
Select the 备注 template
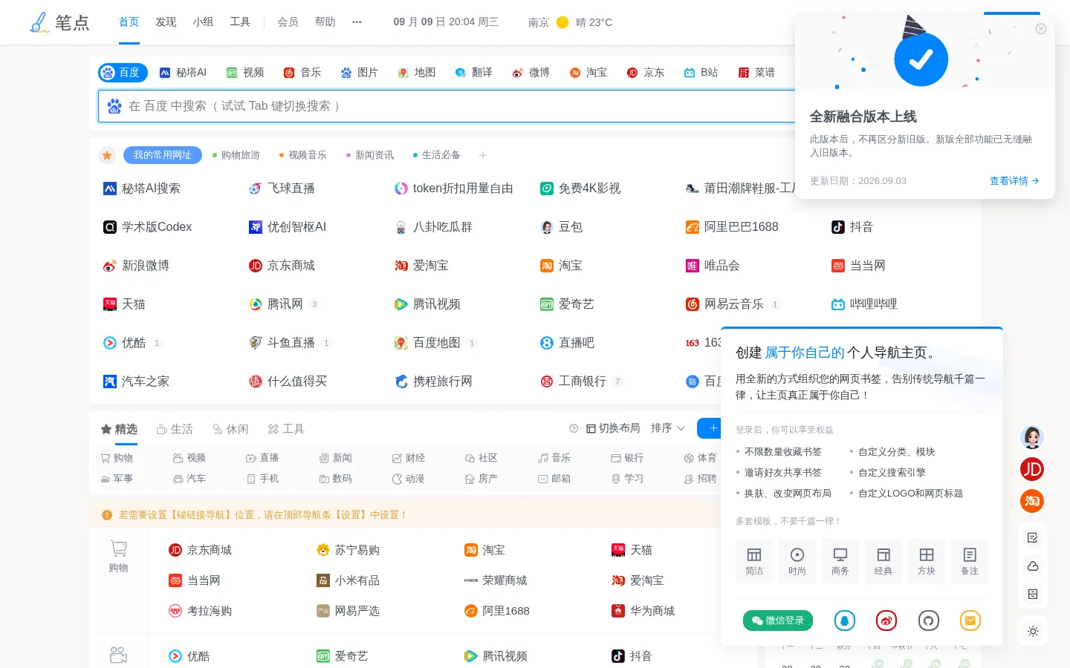tap(970, 562)
